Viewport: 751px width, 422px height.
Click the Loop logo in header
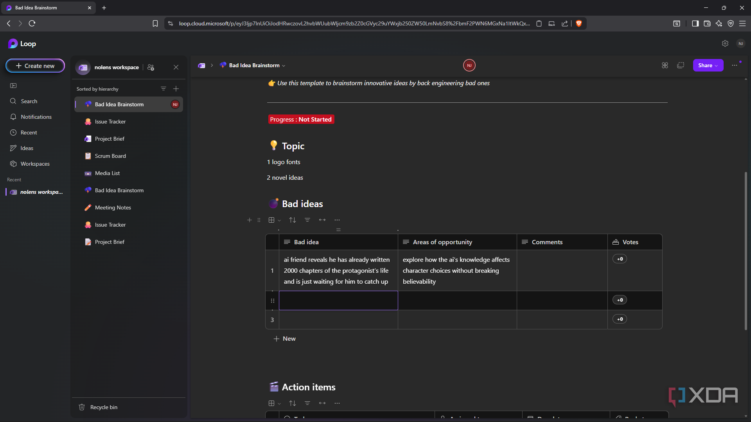point(22,44)
